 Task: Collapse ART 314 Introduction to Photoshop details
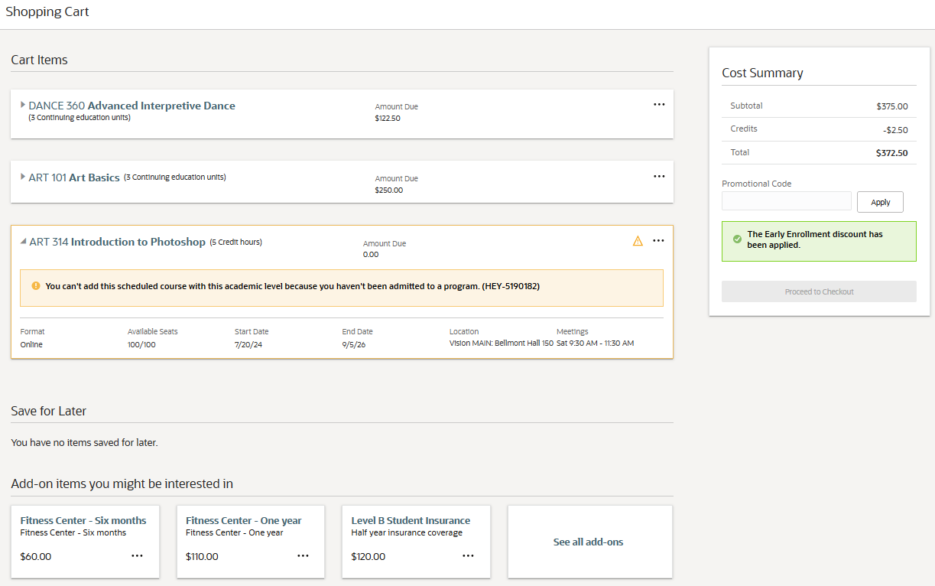coord(23,242)
